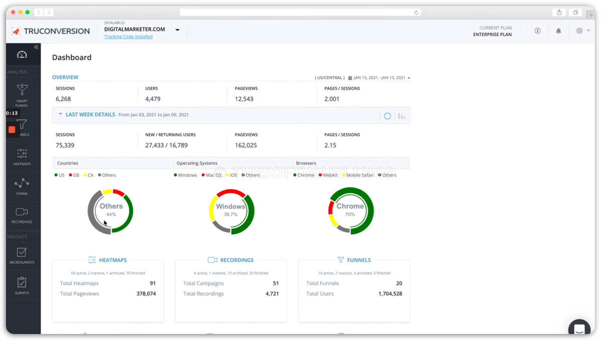Click the Total Recordings value 4,721
Viewport: 601px width, 340px height.
(272, 294)
